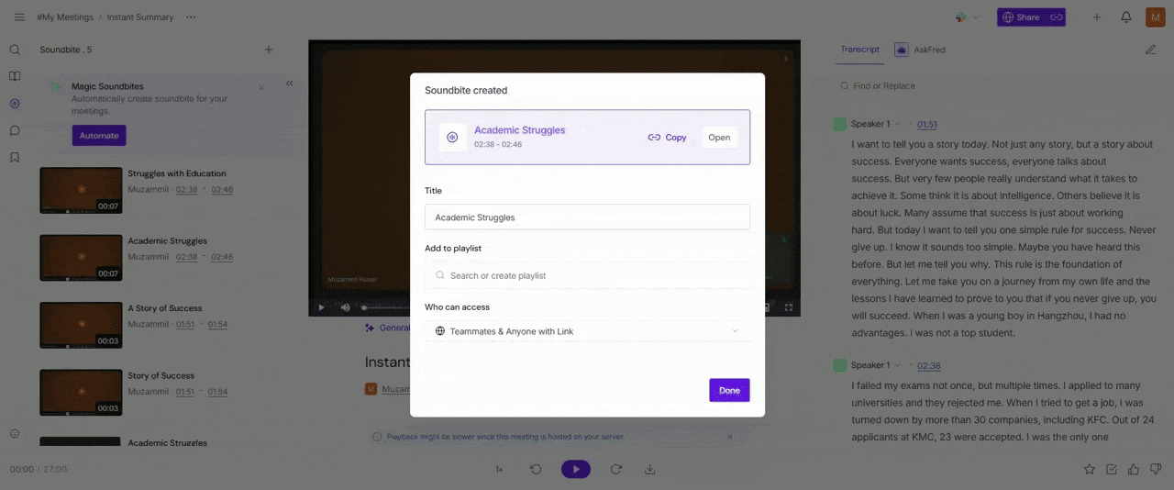Rewind with the back arrow control
Viewport: 1174px width, 490px height.
pyautogui.click(x=536, y=469)
